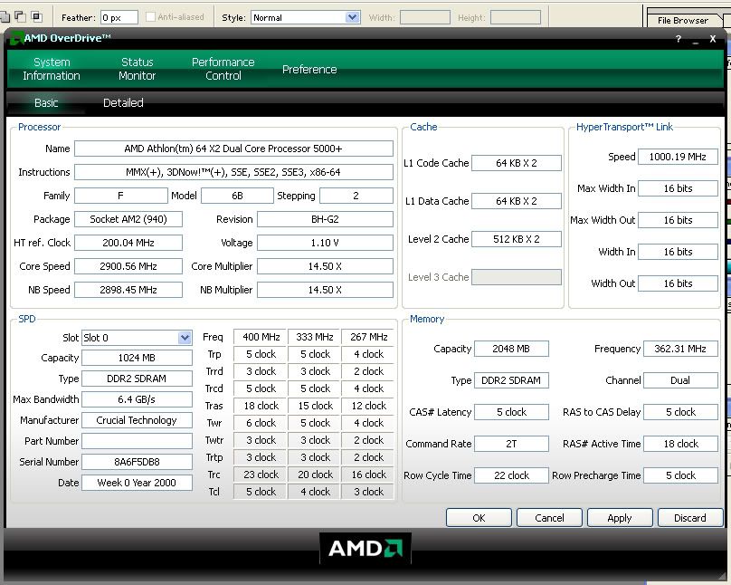Click the L1 Code Cache value field
This screenshot has height=585, width=731.
(516, 163)
